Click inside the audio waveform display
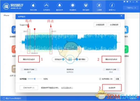This screenshot has width=140, height=101. coord(70,42)
